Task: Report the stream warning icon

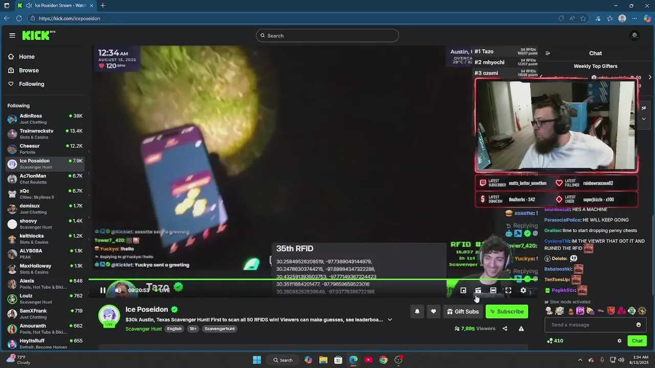Action: pos(521,329)
